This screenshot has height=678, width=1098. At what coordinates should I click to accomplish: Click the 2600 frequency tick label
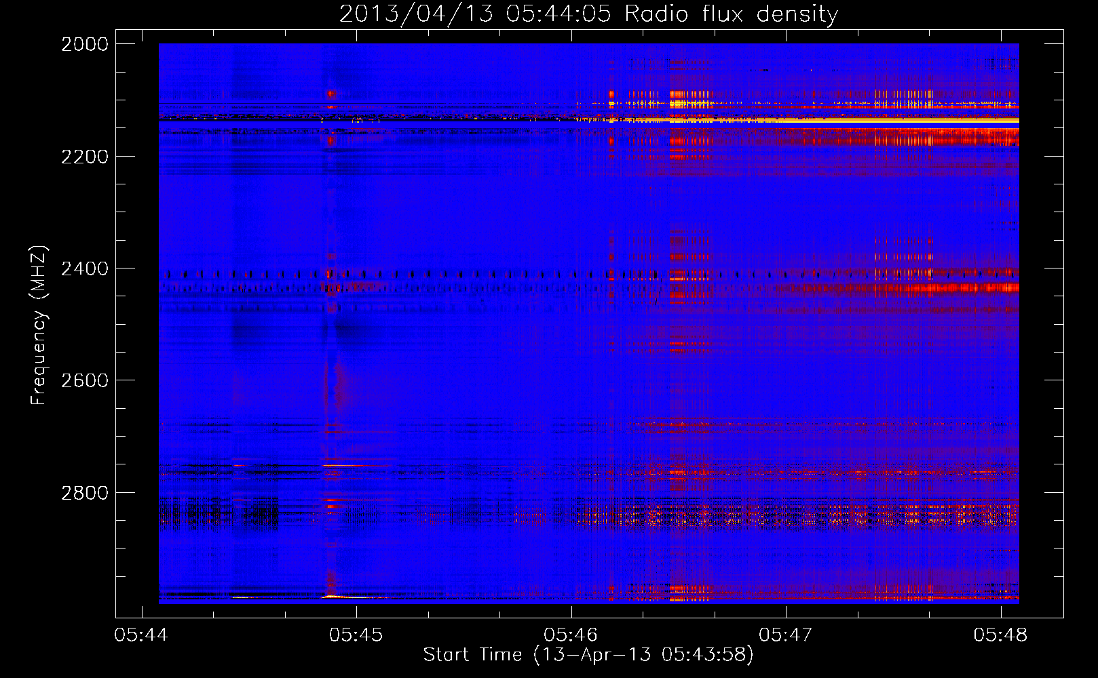click(x=85, y=380)
